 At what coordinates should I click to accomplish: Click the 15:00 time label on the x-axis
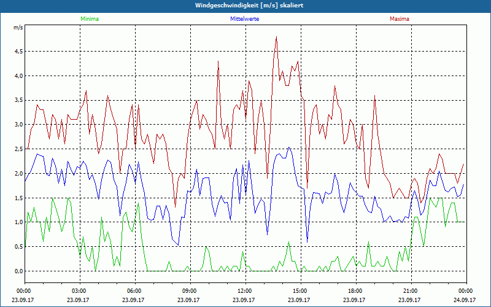[300, 291]
